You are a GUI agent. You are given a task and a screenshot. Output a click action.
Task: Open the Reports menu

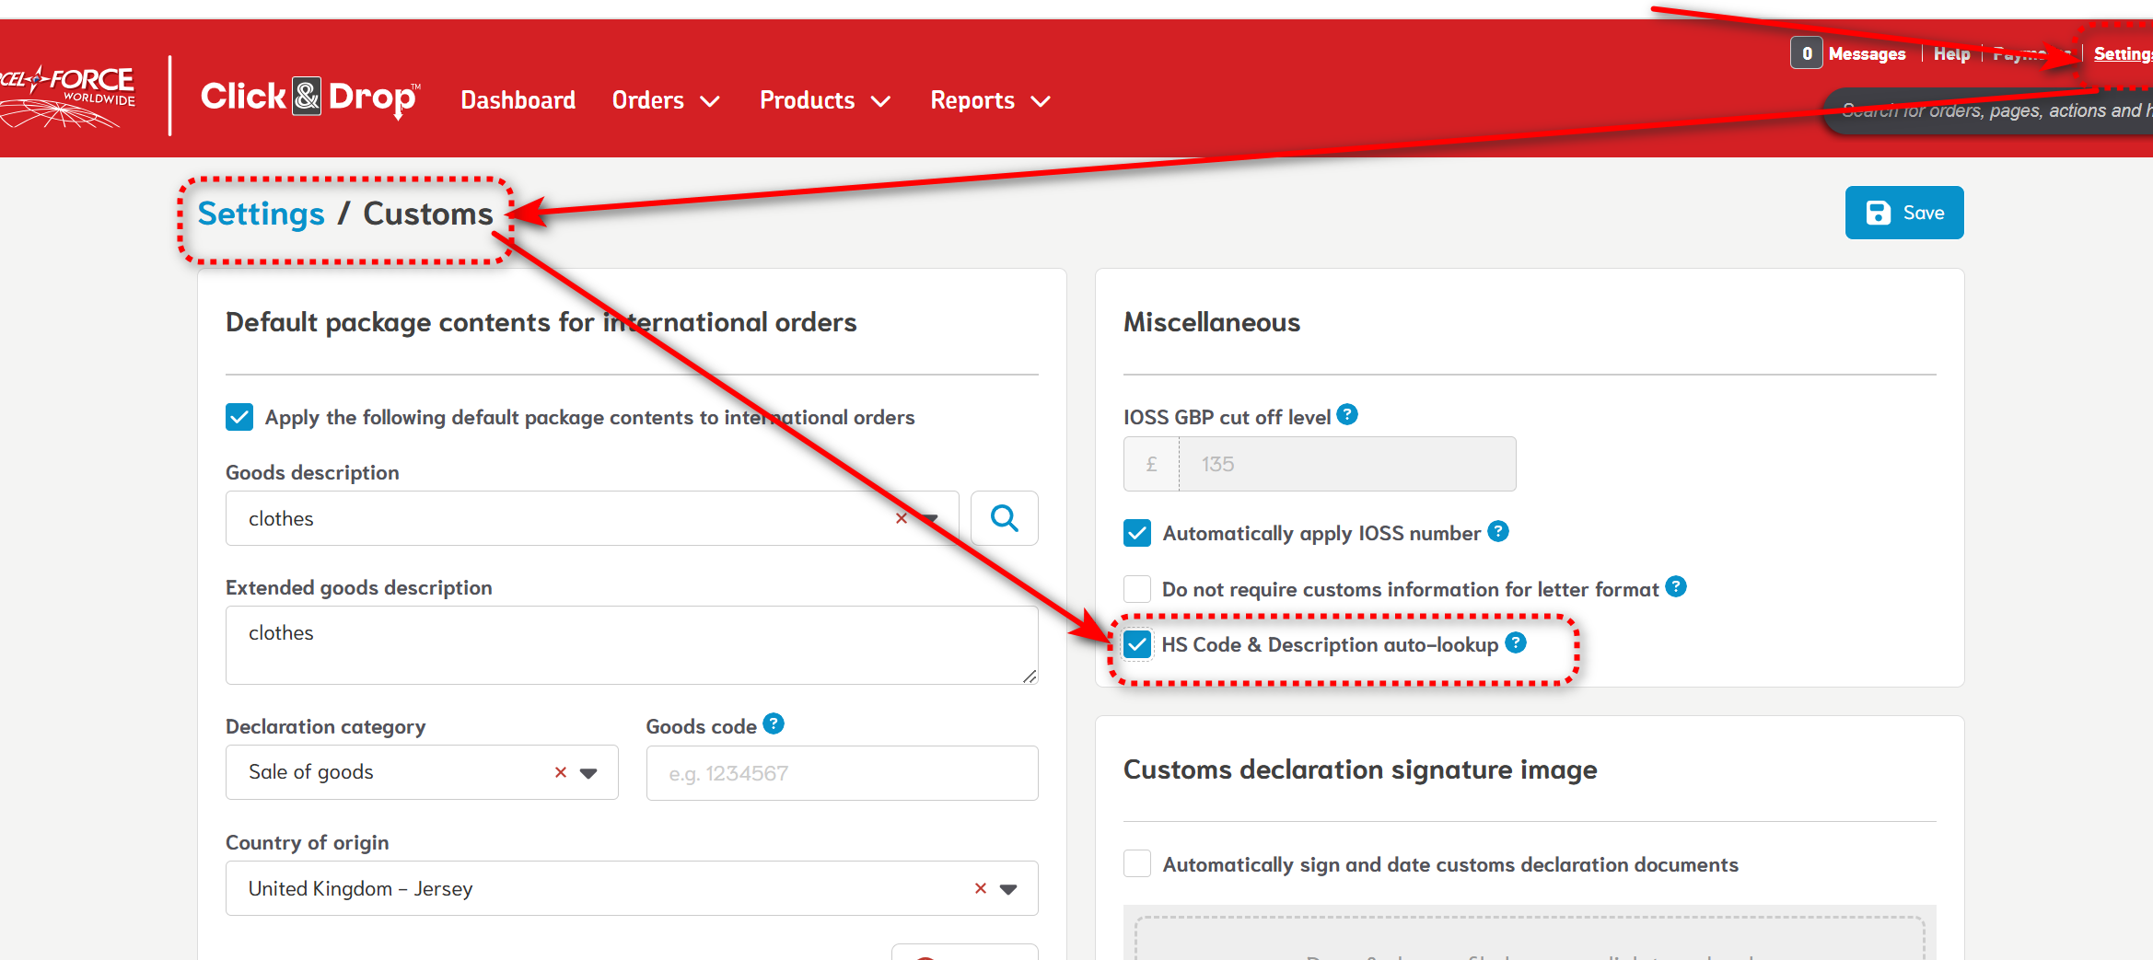(x=989, y=100)
